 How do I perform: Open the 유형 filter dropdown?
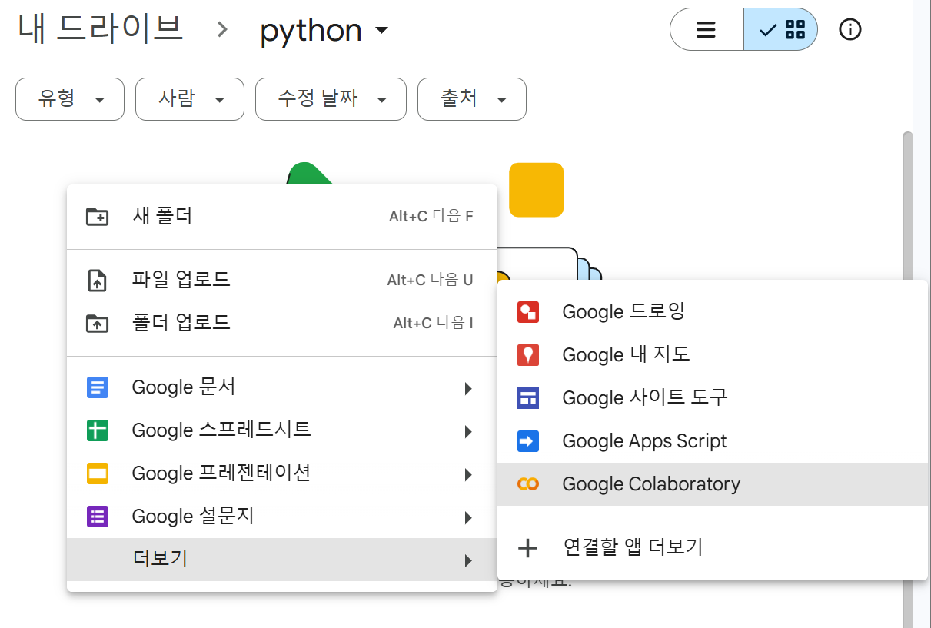(x=70, y=99)
